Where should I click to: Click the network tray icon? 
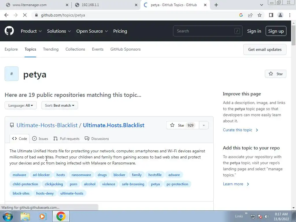pos(253,217)
